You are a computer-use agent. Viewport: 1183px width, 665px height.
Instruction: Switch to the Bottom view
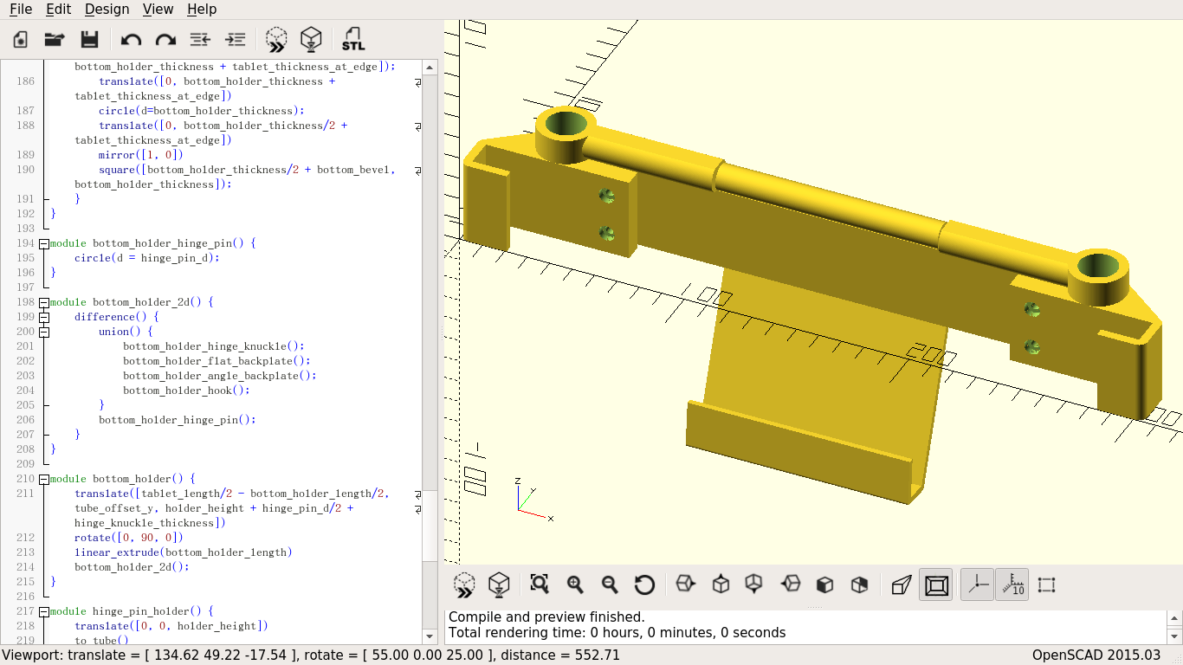[x=754, y=584]
